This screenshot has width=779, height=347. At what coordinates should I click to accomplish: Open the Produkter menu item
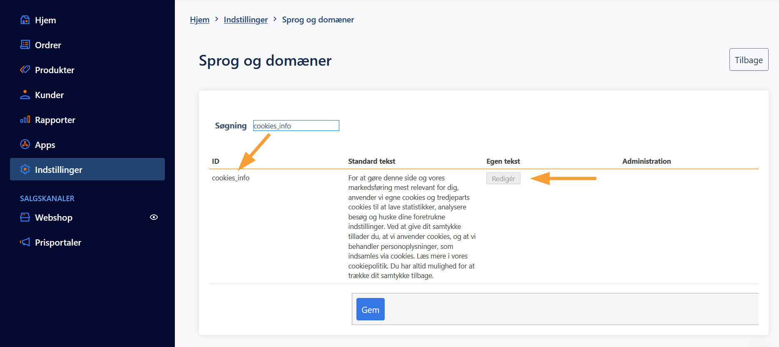[x=55, y=70]
